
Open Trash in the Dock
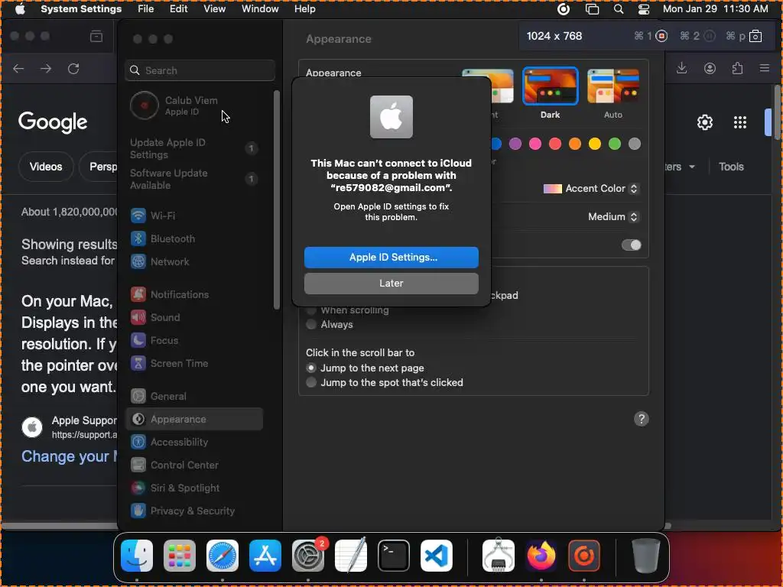[x=645, y=556]
